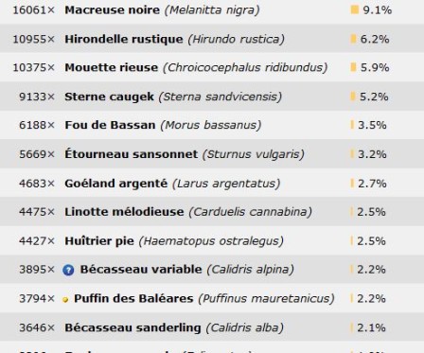Image resolution: width=424 pixels, height=353 pixels.
Task: Select Puffin des Baléares species name
Action: coord(133,298)
